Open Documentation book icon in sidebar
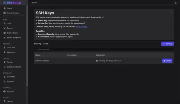The height and width of the screenshot is (104, 180). pos(4,13)
